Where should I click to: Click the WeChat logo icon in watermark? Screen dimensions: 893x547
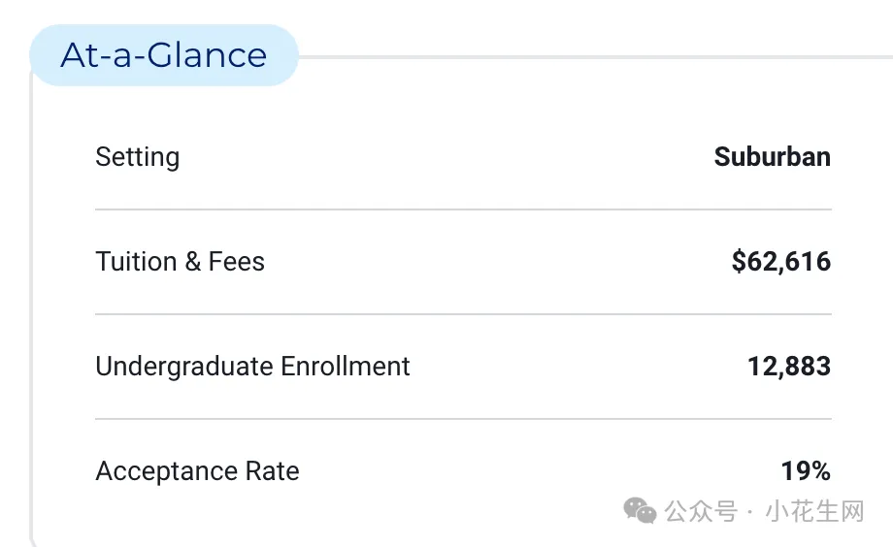640,510
